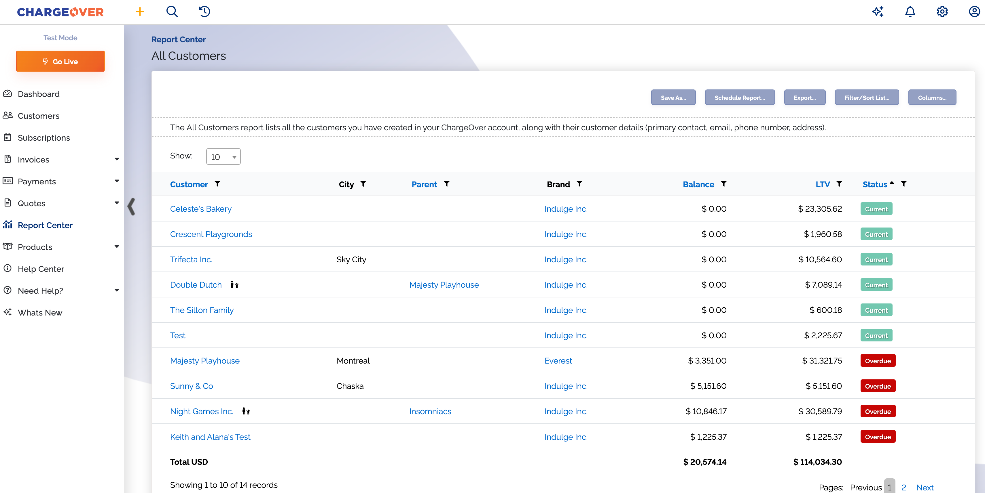
Task: Open the Keith and Alana's Test customer link
Action: click(x=210, y=437)
